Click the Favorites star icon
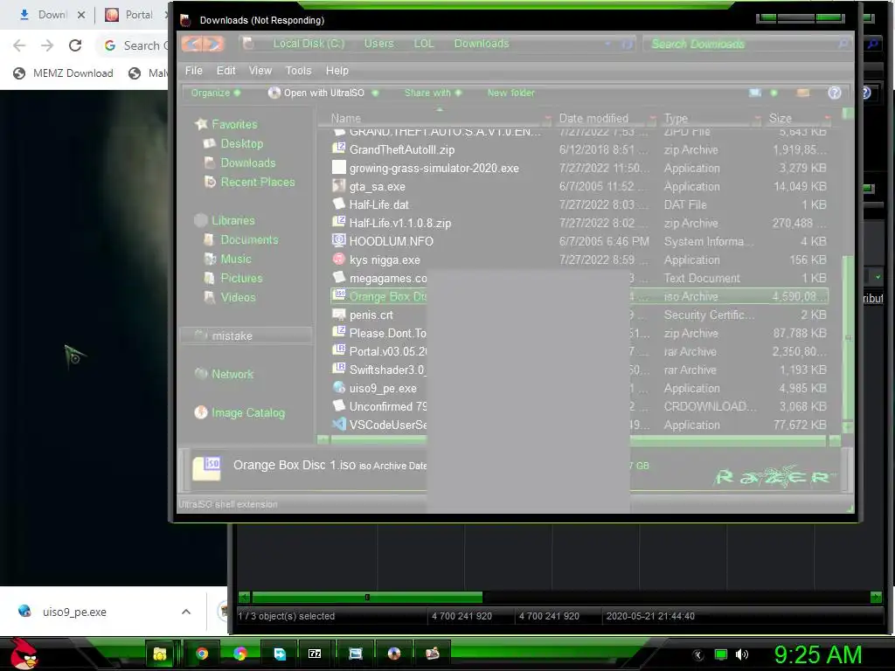Screen dimensions: 895x671 pos(201,124)
